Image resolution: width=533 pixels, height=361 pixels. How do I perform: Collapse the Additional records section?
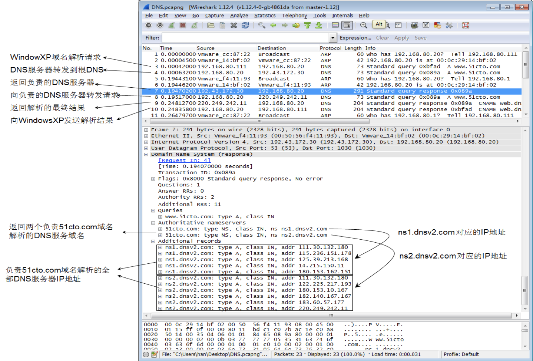pos(153,241)
